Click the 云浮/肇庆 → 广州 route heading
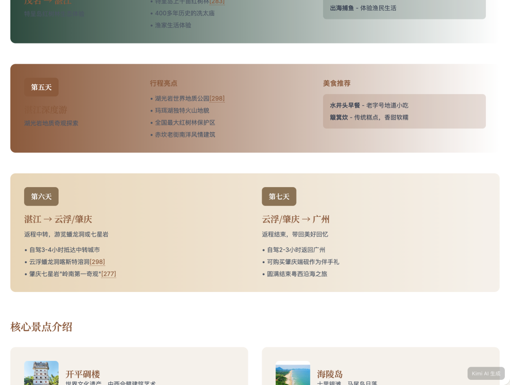Image resolution: width=510 pixels, height=385 pixels. point(296,219)
